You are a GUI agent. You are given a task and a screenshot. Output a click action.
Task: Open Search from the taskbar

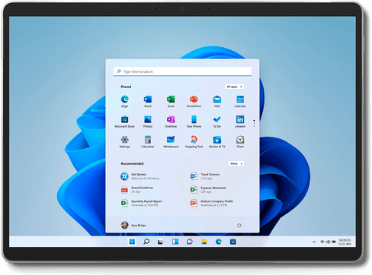pyautogui.click(x=146, y=242)
